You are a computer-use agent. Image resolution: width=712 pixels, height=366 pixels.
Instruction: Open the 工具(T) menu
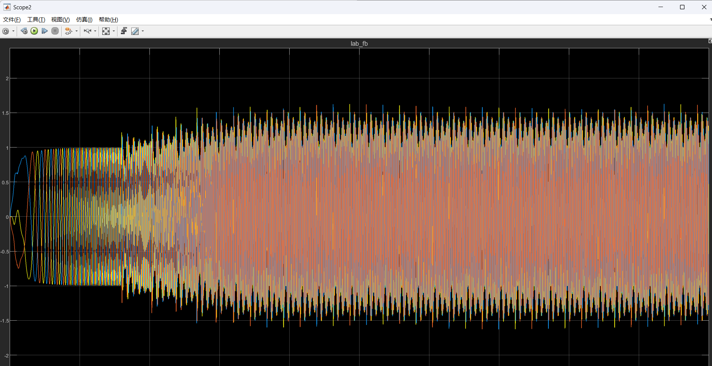(x=36, y=20)
